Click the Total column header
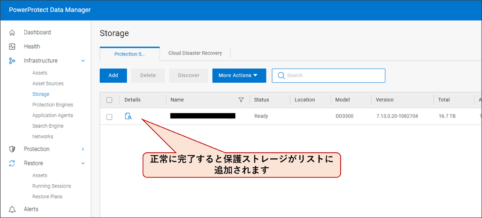This screenshot has width=482, height=218. click(444, 100)
